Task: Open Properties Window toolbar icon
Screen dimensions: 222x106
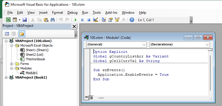Action: (x=110, y=20)
